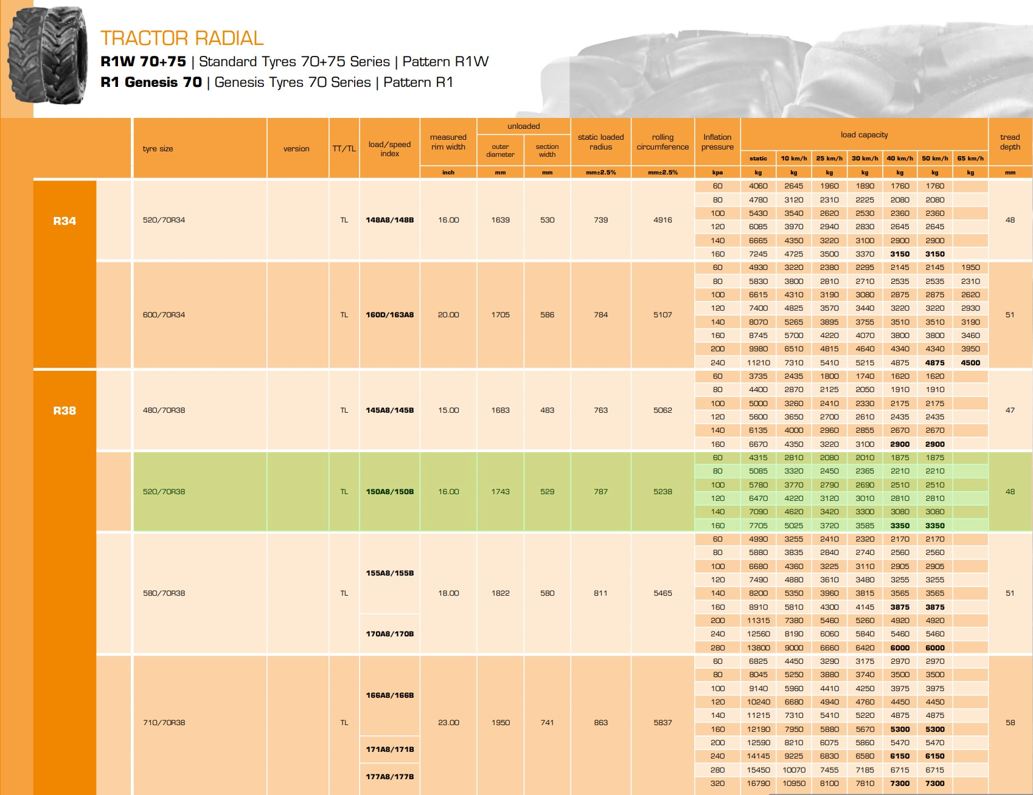1033x795 pixels.
Task: Click the 'tyre size' column header
Action: click(158, 149)
